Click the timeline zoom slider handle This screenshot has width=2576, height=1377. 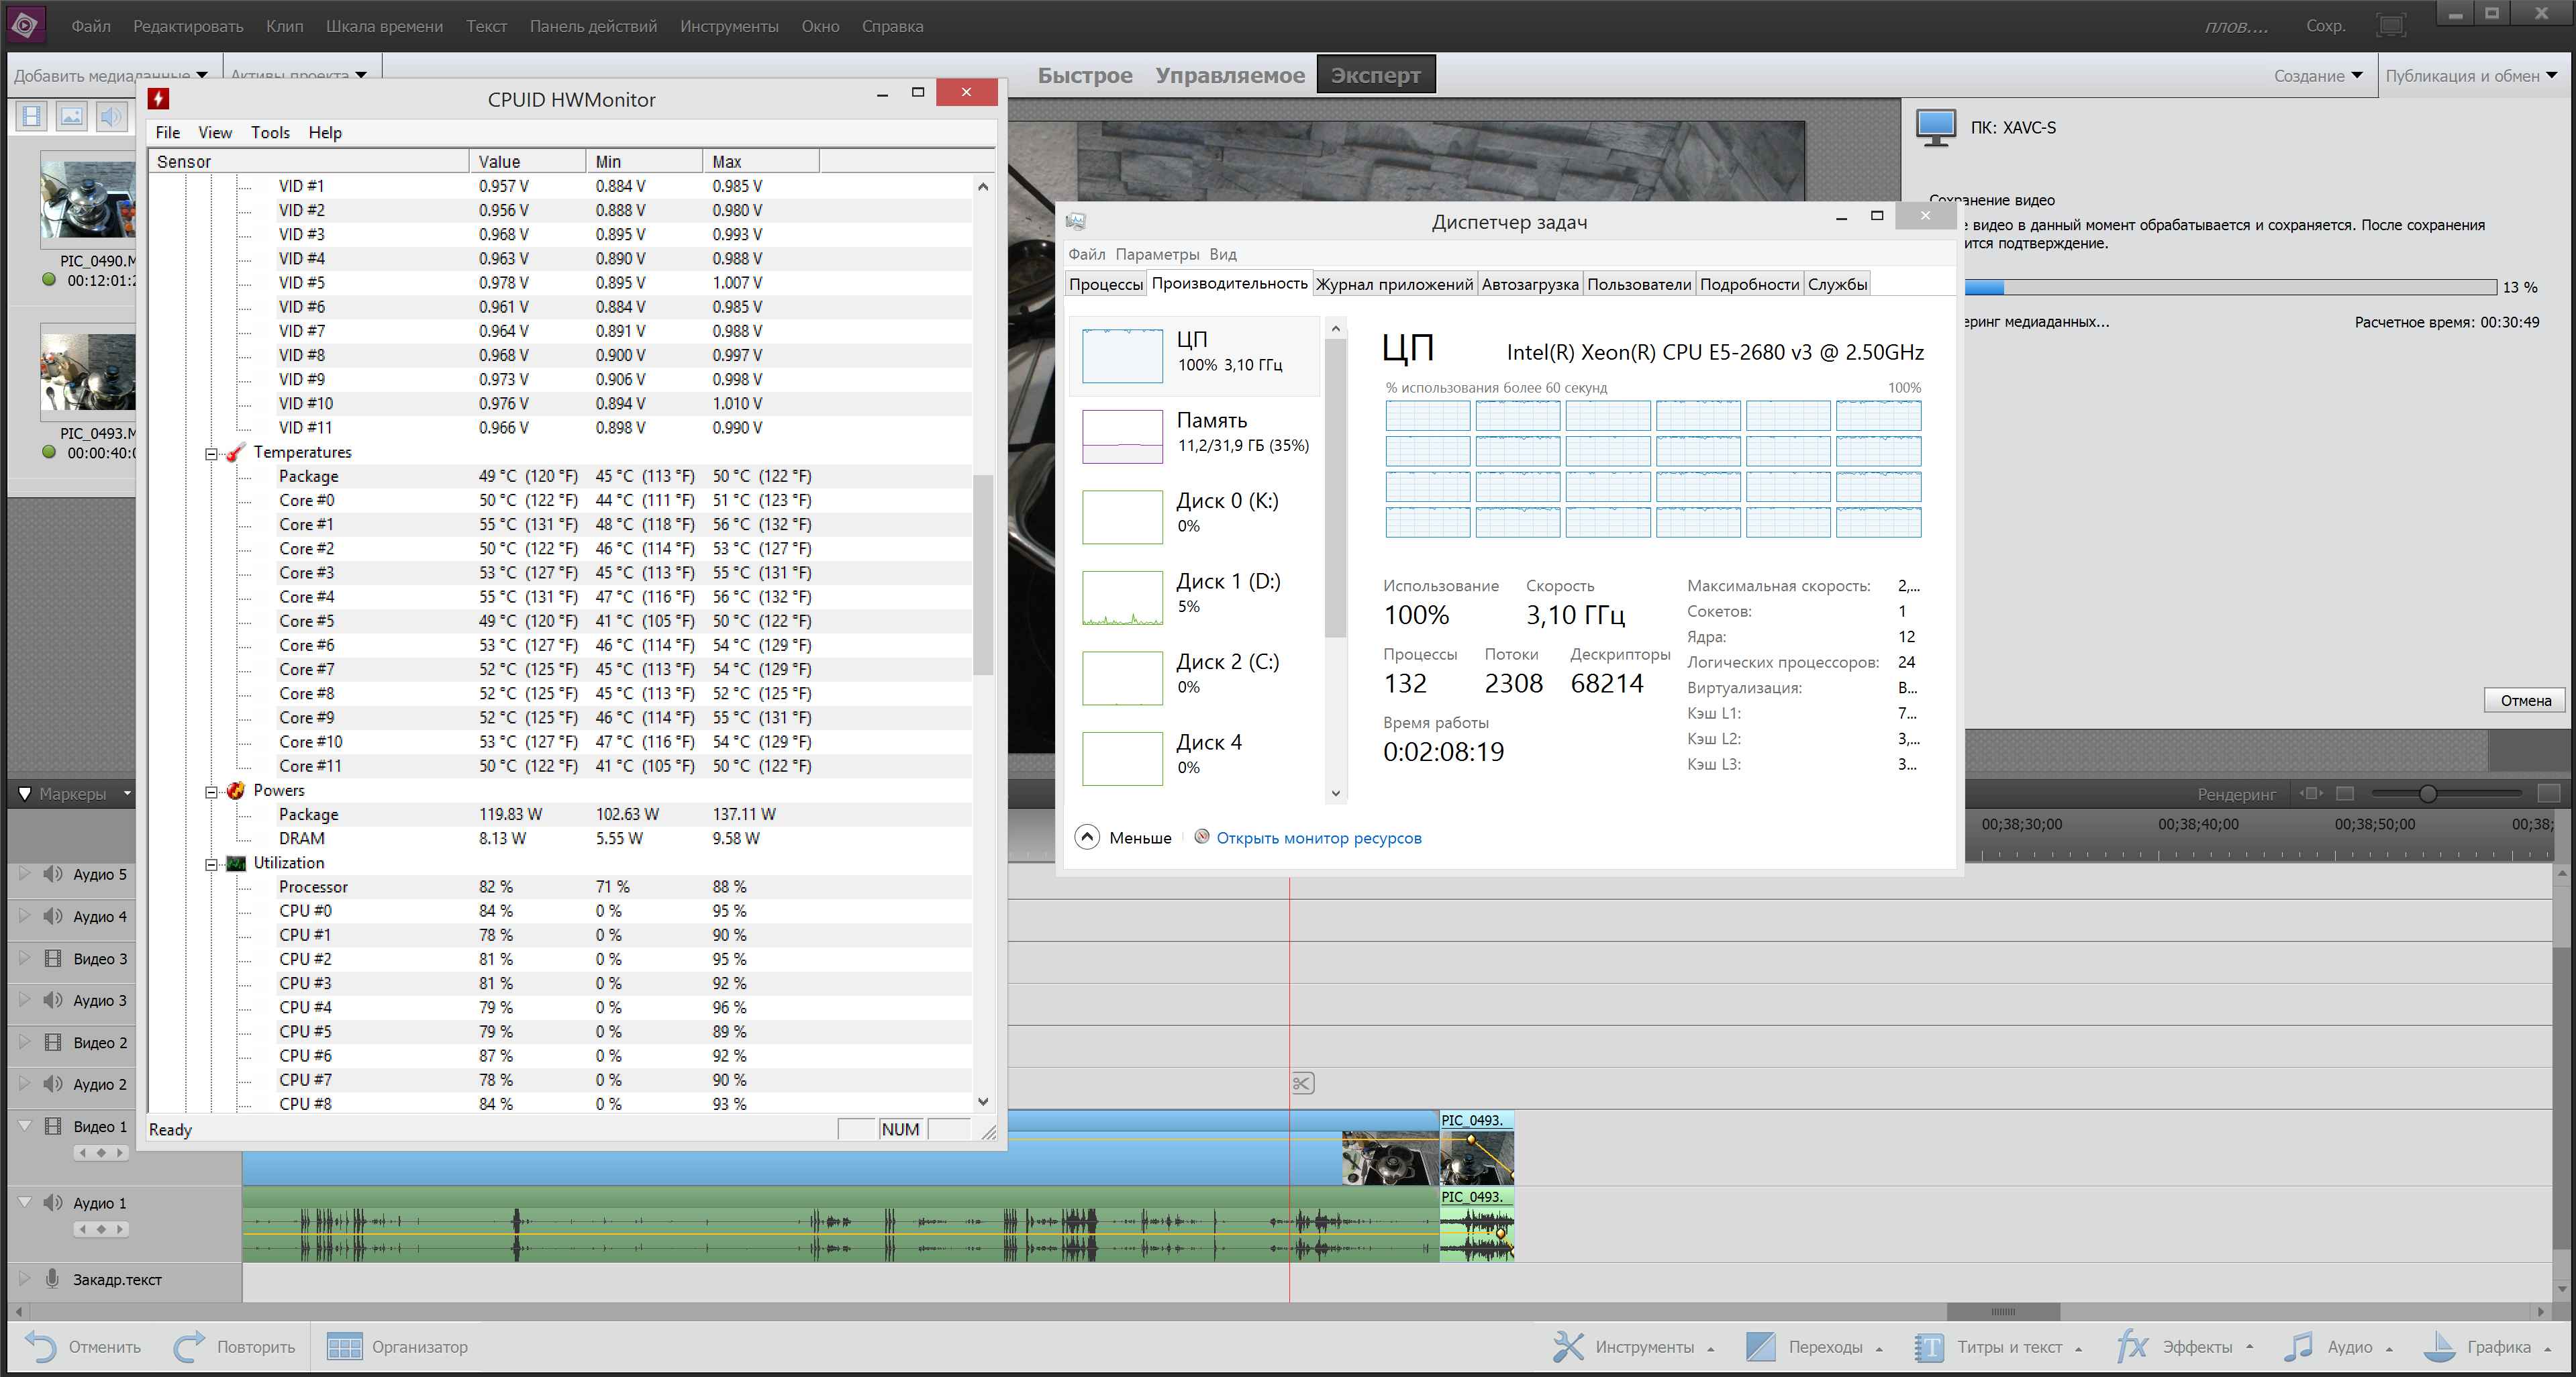[2427, 794]
